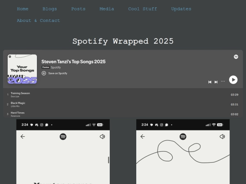
Task: Click back arrow in right phone screenshot
Action: (x=143, y=137)
